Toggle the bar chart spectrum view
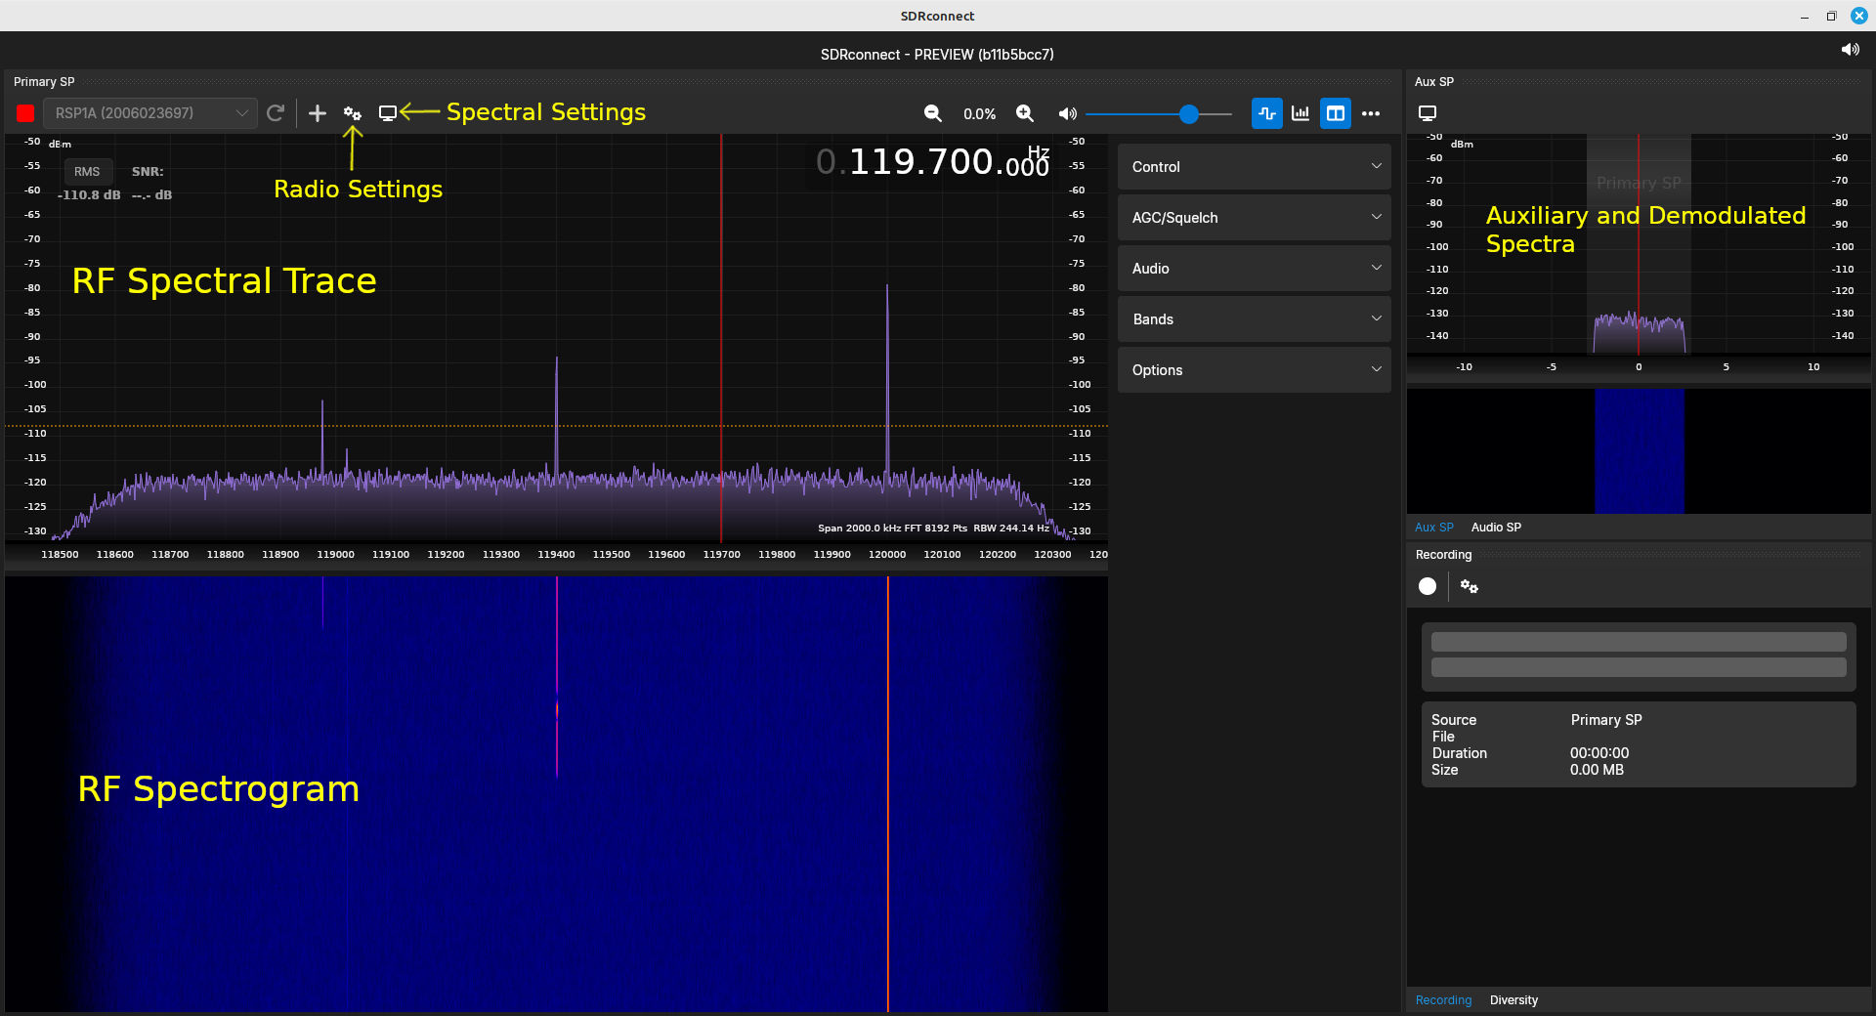The width and height of the screenshot is (1876, 1016). click(x=1300, y=113)
